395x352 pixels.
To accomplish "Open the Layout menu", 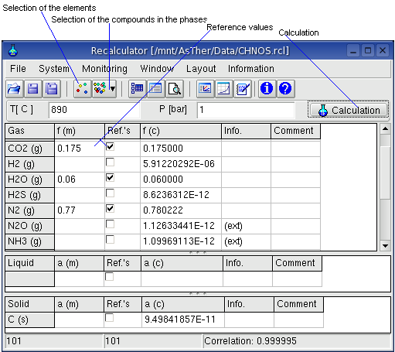I will click(x=201, y=69).
